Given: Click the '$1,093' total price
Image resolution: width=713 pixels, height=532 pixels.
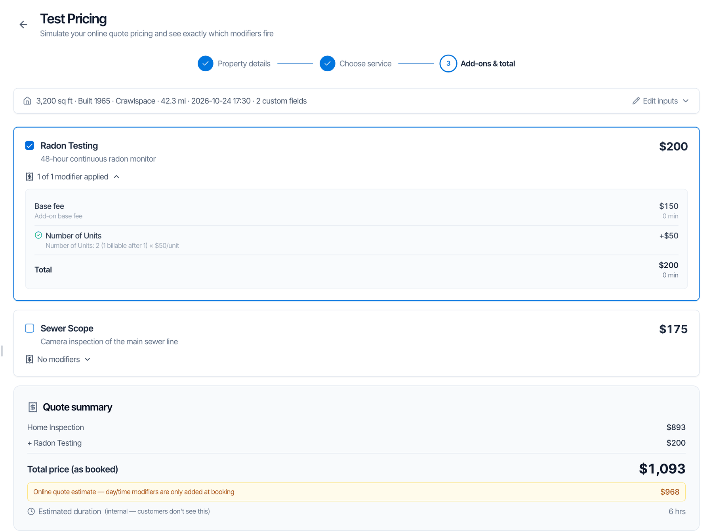Looking at the screenshot, I should [x=662, y=469].
